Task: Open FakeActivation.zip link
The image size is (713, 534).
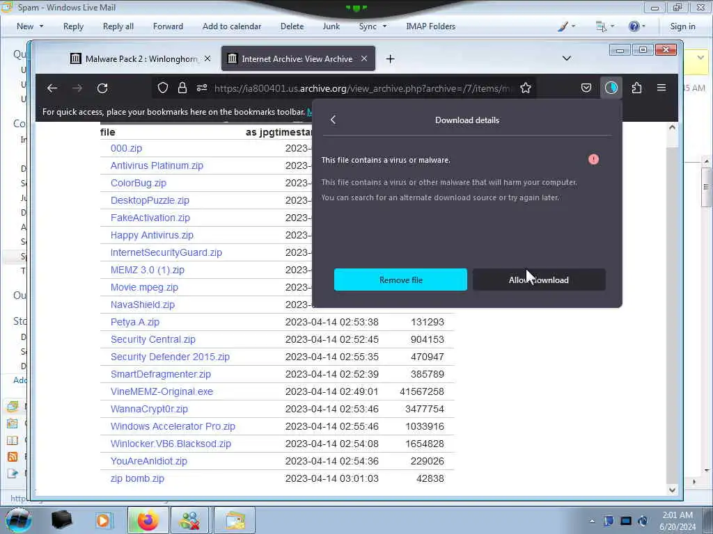Action: pos(150,218)
